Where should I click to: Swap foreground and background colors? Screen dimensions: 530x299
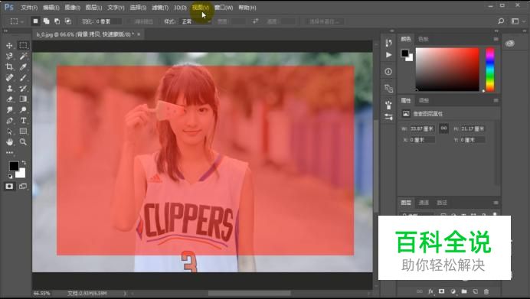(x=24, y=163)
